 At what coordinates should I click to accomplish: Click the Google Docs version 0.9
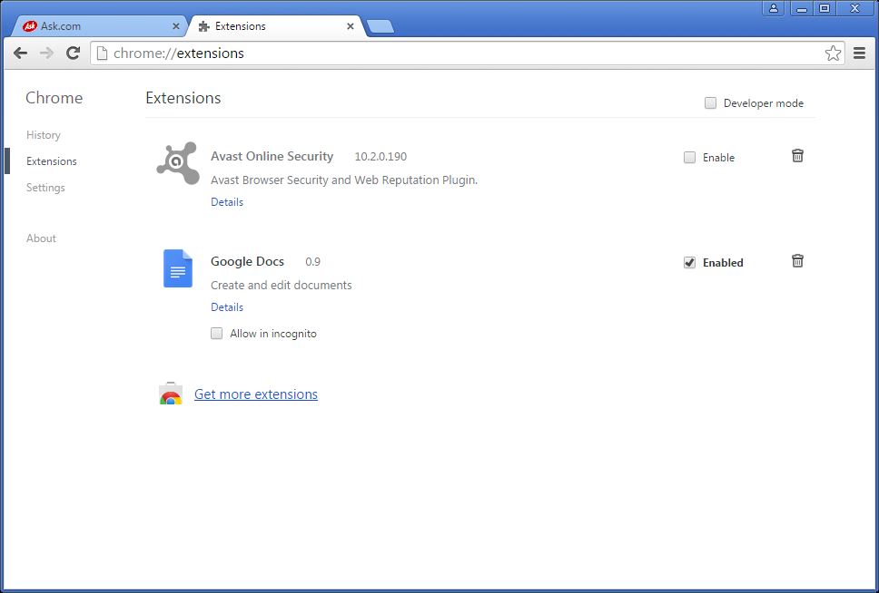point(312,262)
